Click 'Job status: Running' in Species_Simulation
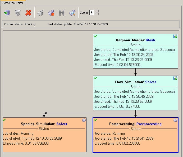Screen dimensions: 183x157 pyautogui.click(x=18, y=133)
